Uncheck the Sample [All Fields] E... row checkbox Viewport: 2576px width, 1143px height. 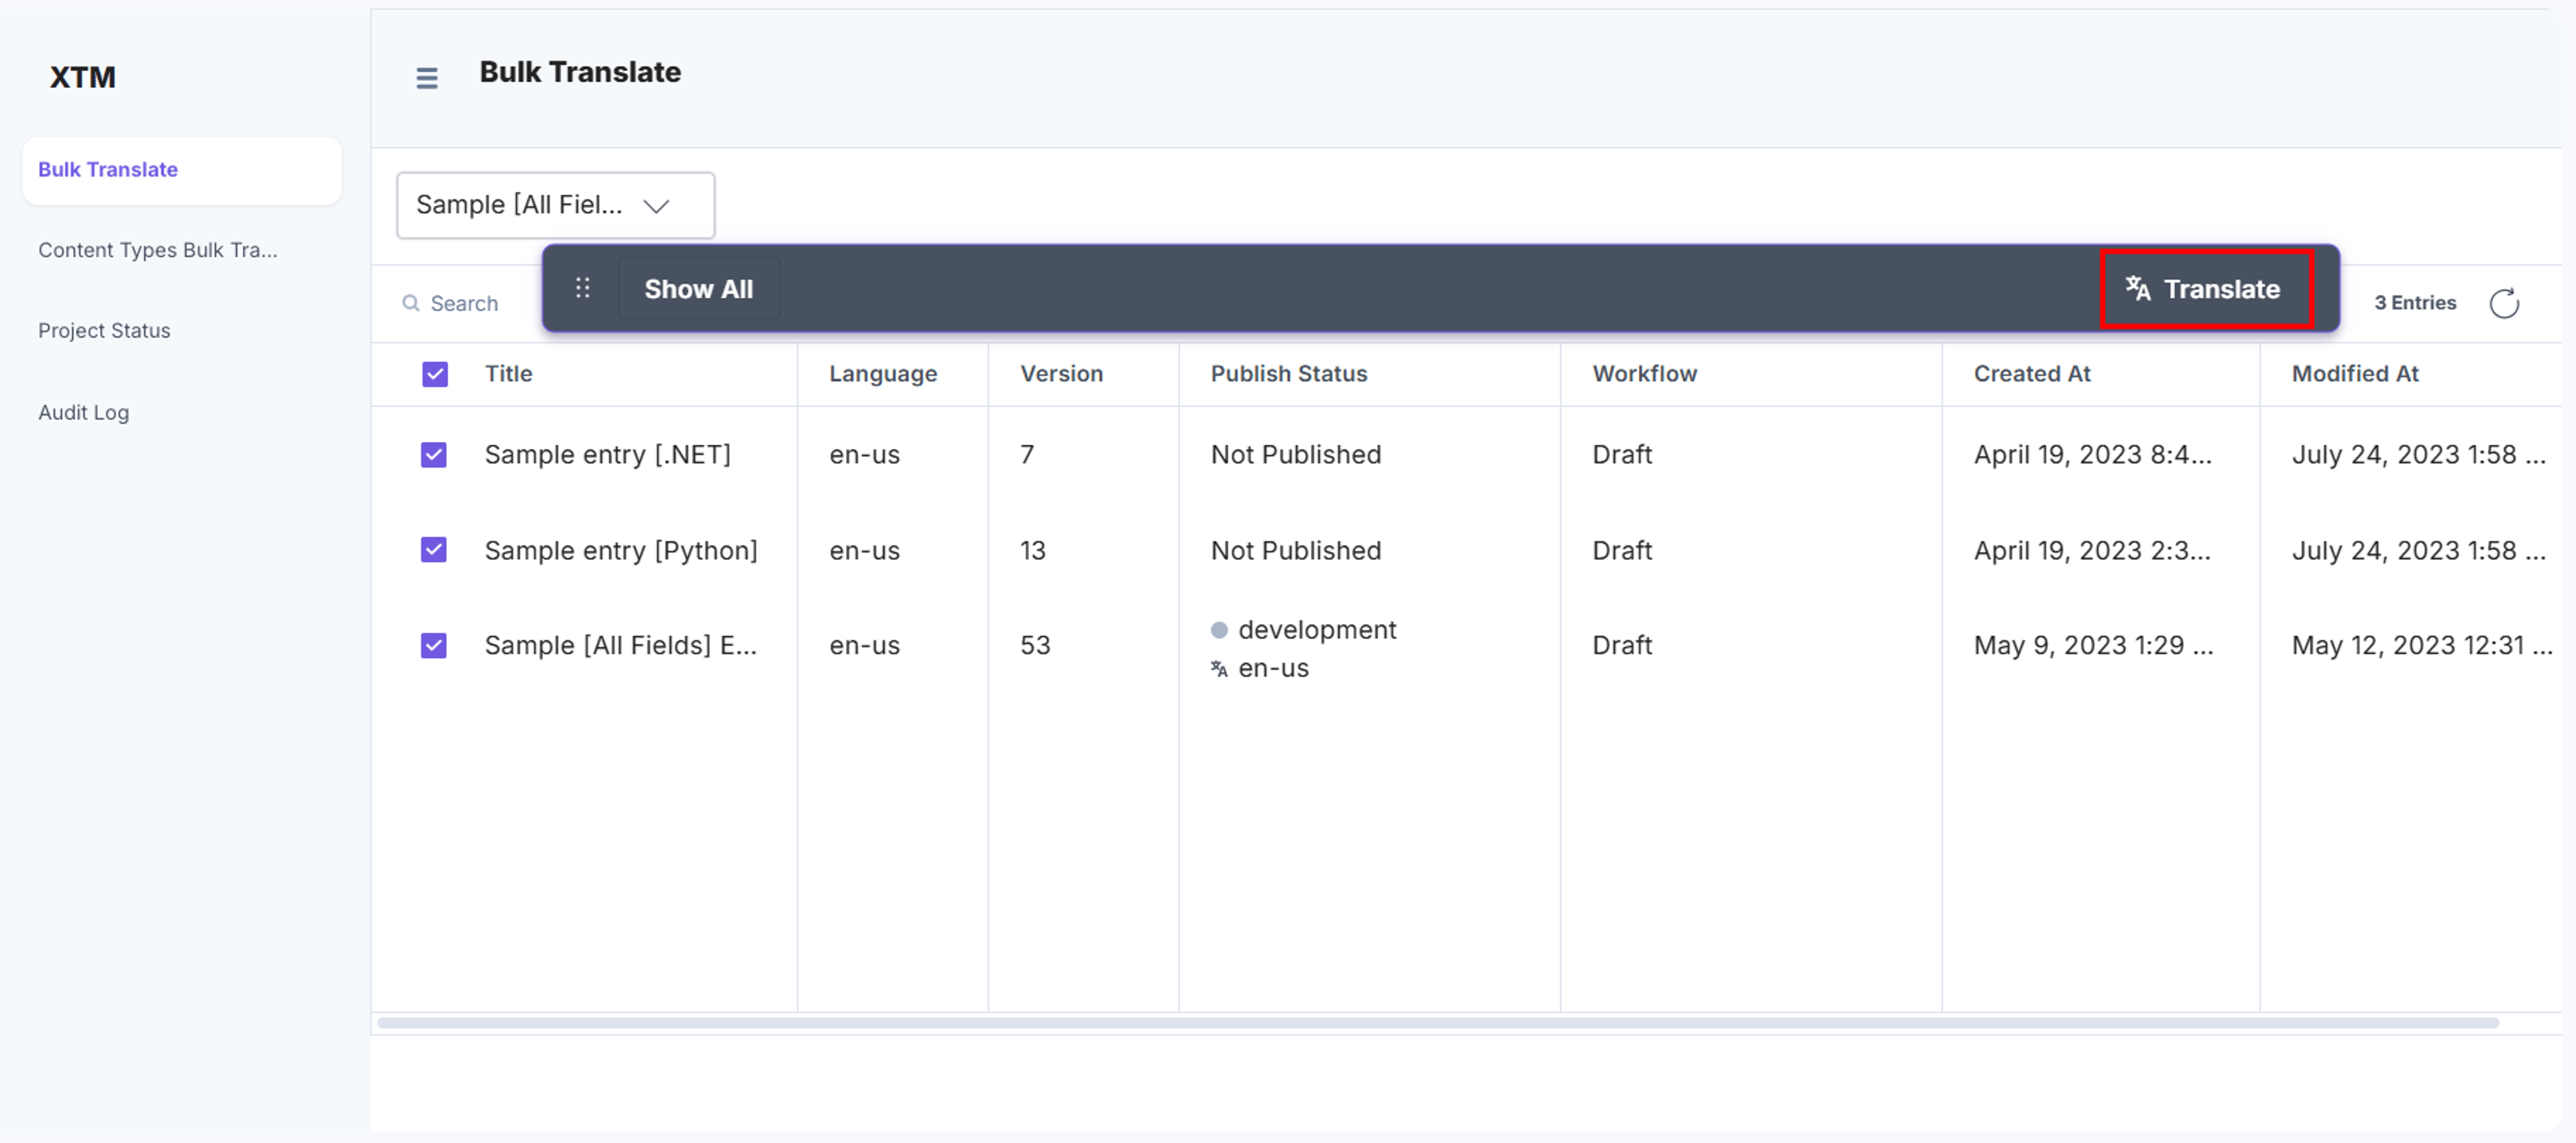click(x=434, y=646)
